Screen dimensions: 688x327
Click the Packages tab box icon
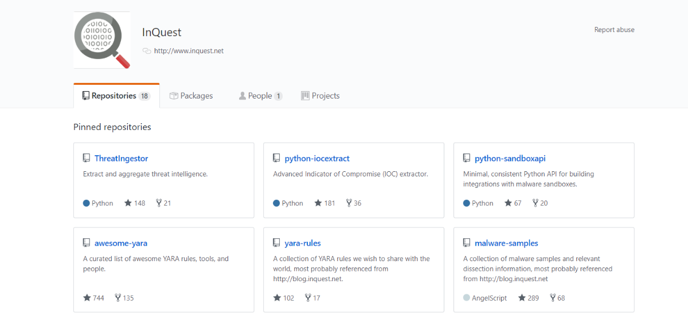(x=174, y=96)
